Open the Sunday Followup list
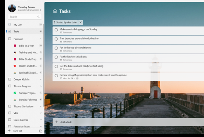Image resolution: width=204 pixels, height=137 pixels. pyautogui.click(x=25, y=100)
